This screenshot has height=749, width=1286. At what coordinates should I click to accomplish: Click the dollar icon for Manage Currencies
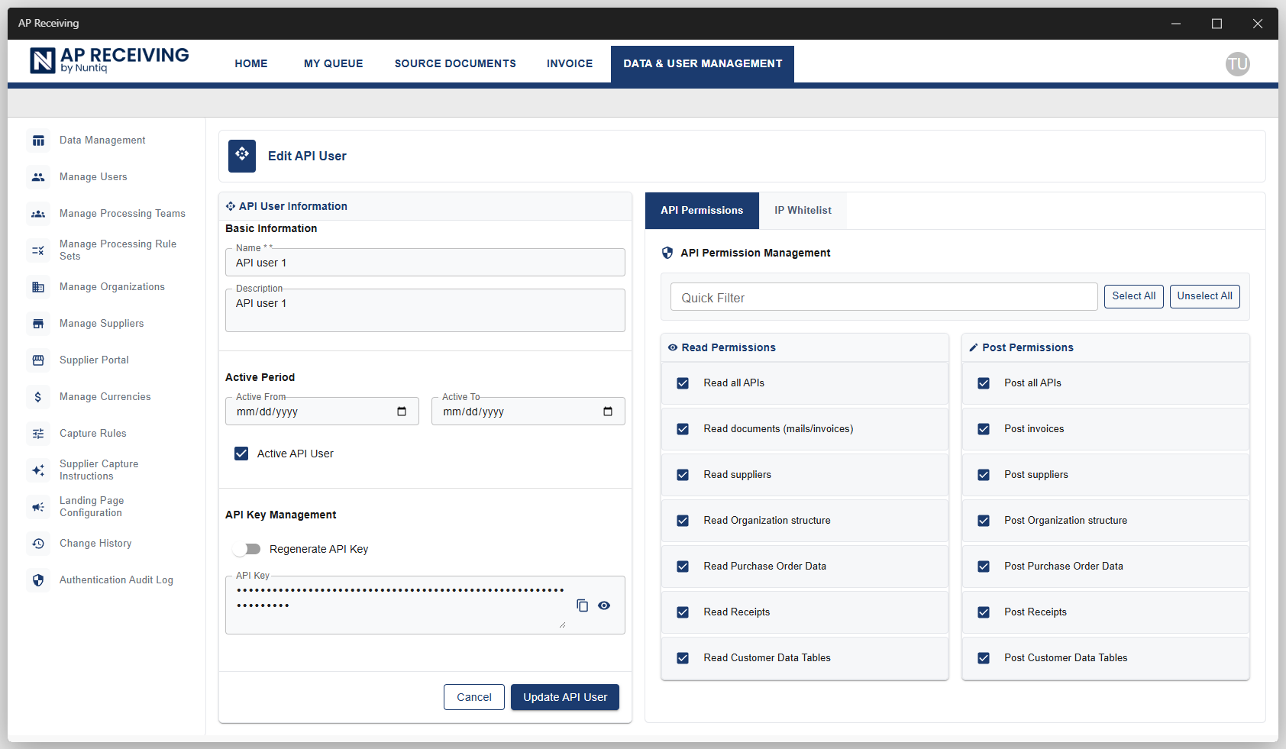pos(38,397)
